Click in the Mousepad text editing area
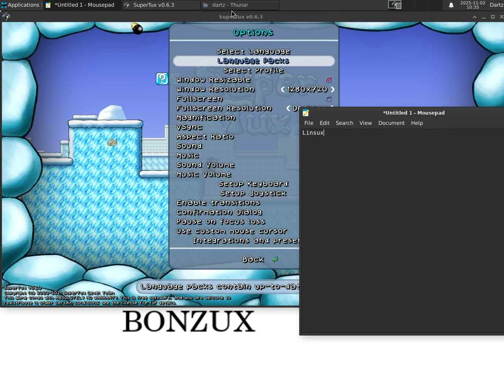 click(x=402, y=232)
